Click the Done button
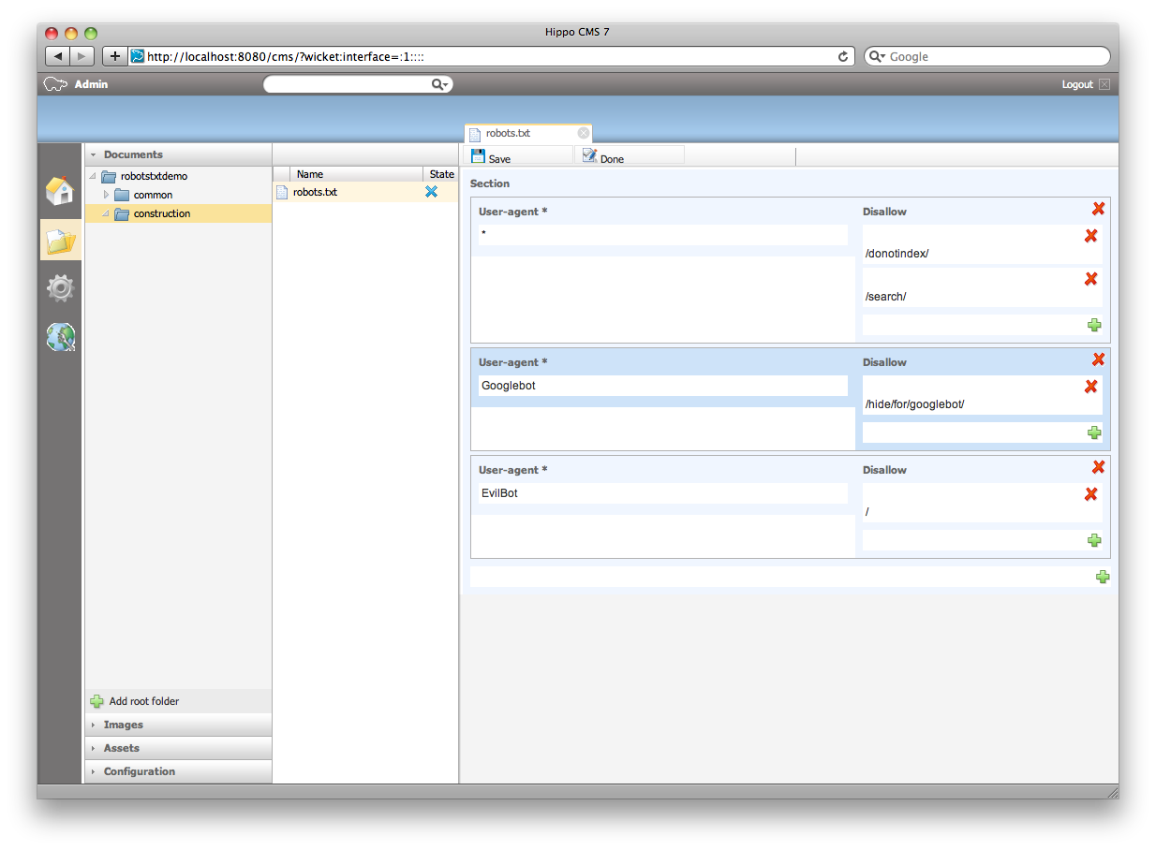The image size is (1156, 850). point(603,157)
